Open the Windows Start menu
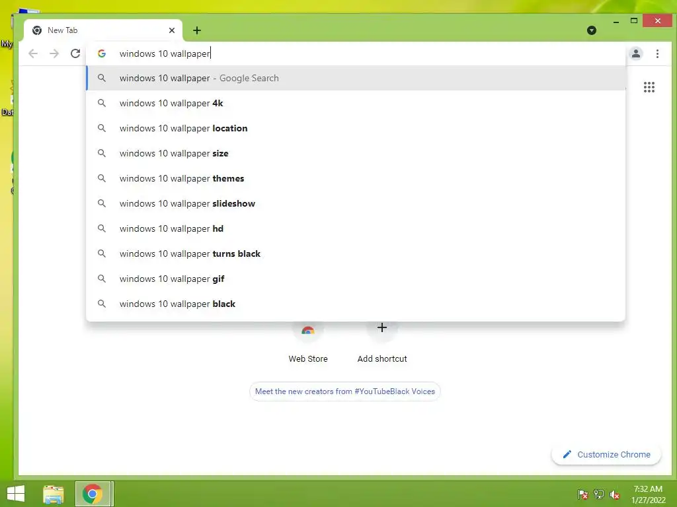The width and height of the screenshot is (677, 507). pos(16,494)
